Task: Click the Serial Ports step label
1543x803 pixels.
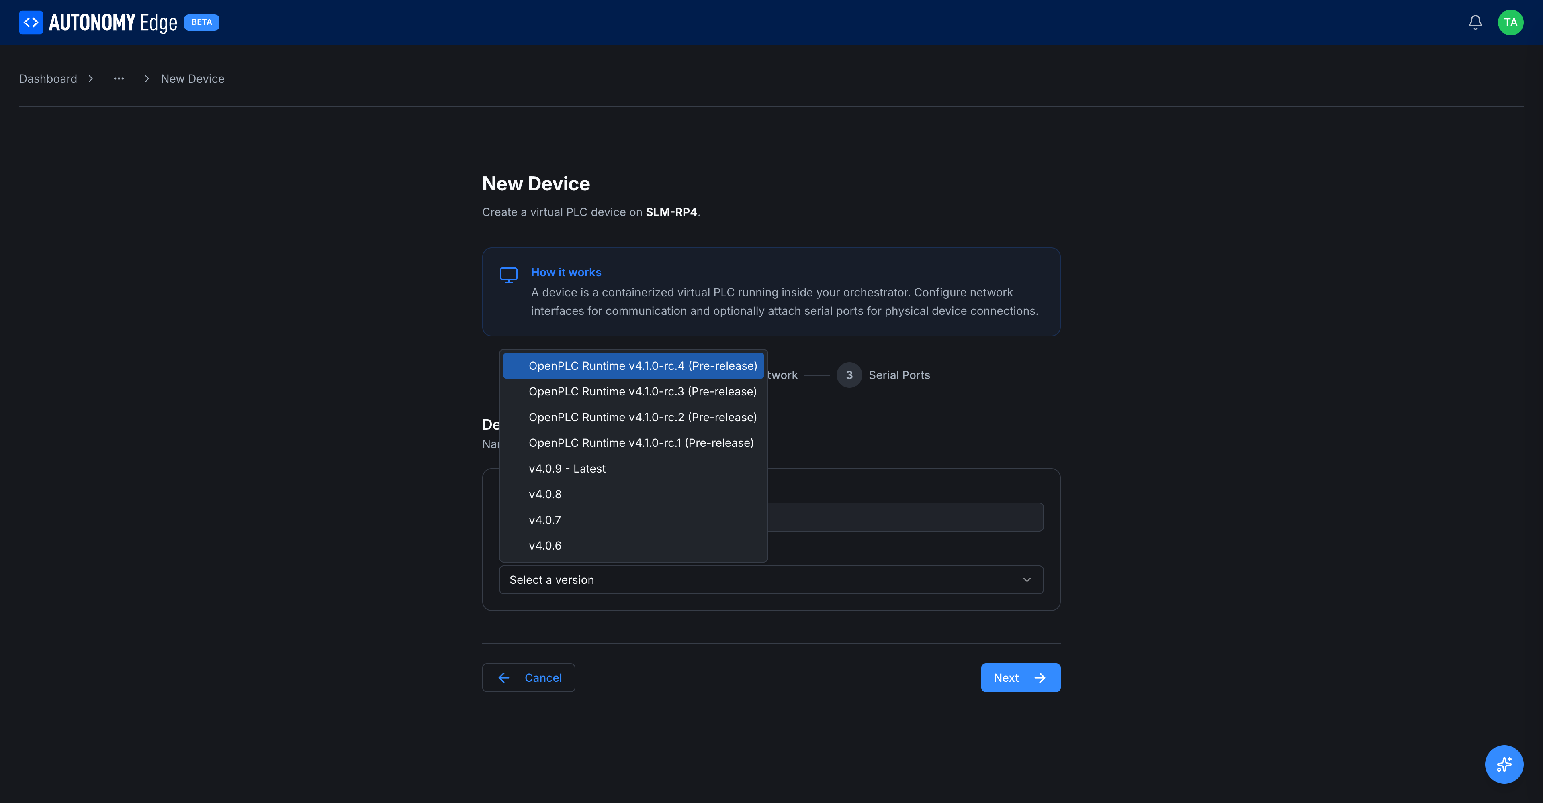Action: pos(899,375)
